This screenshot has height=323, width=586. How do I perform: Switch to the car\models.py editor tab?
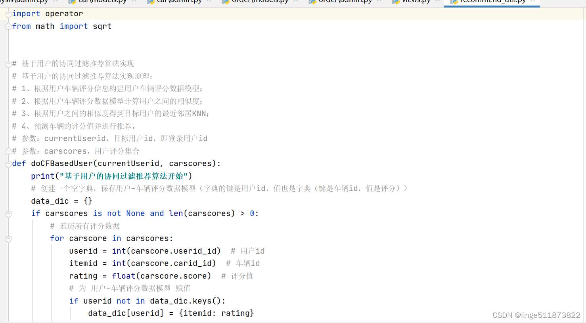(x=102, y=2)
